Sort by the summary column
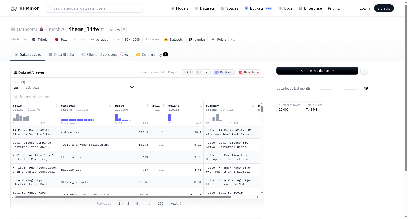408x219 pixels. point(253,106)
